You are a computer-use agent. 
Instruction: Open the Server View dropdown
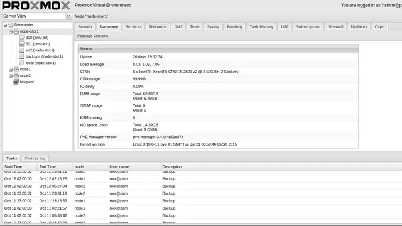coord(68,16)
